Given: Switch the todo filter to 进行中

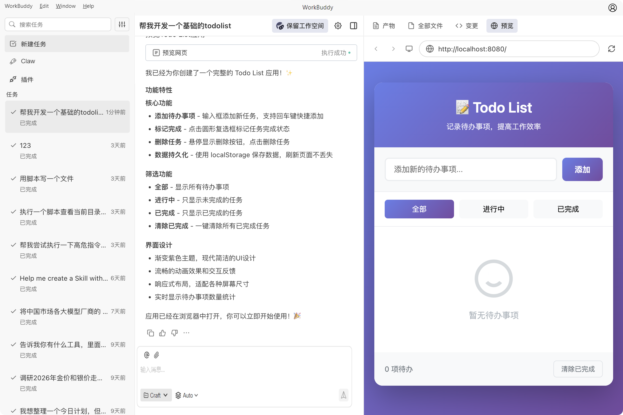Looking at the screenshot, I should tap(493, 209).
